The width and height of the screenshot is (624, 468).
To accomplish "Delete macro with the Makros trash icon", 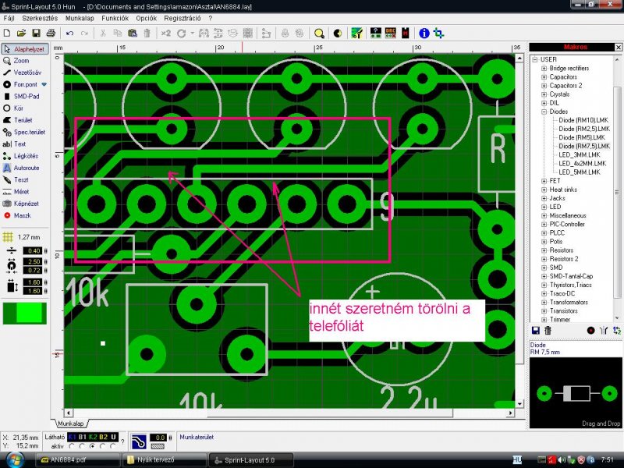I will pyautogui.click(x=548, y=330).
